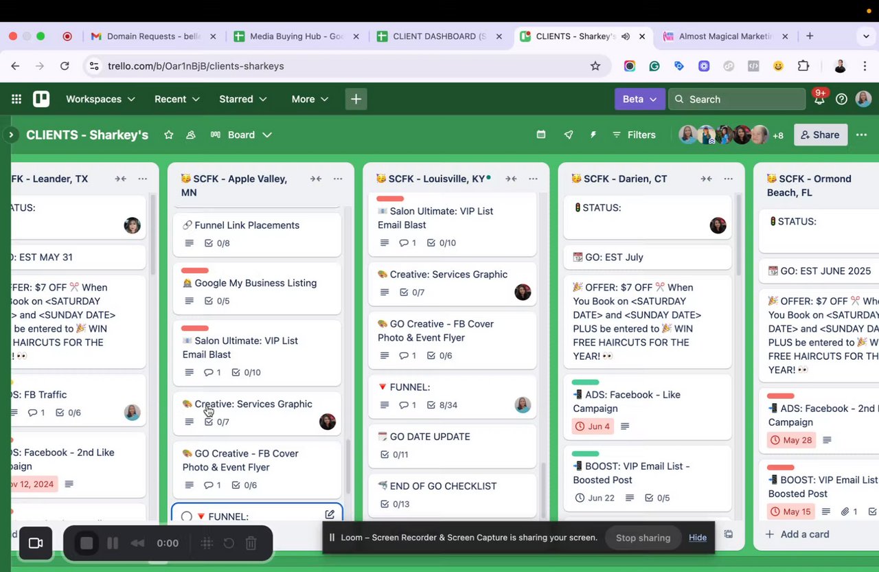Open the Beta dropdown
The height and width of the screenshot is (572, 879).
[640, 99]
